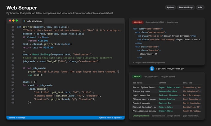Screen dimensions: 211x126
Task: Click line number 35 in the editor gutter
Action: pos(13,27)
